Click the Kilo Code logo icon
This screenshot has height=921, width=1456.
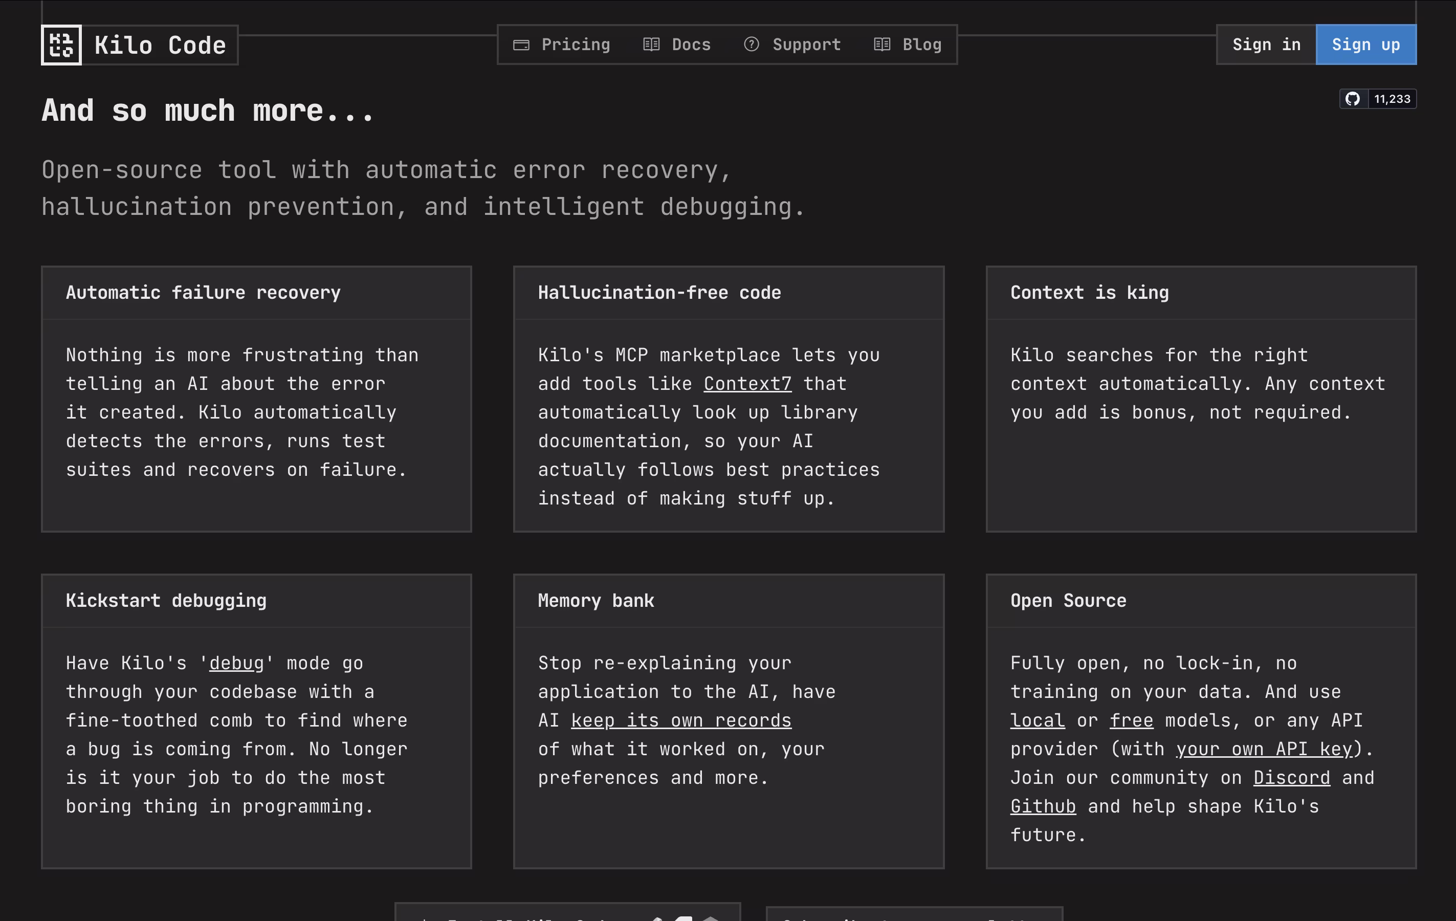point(61,45)
